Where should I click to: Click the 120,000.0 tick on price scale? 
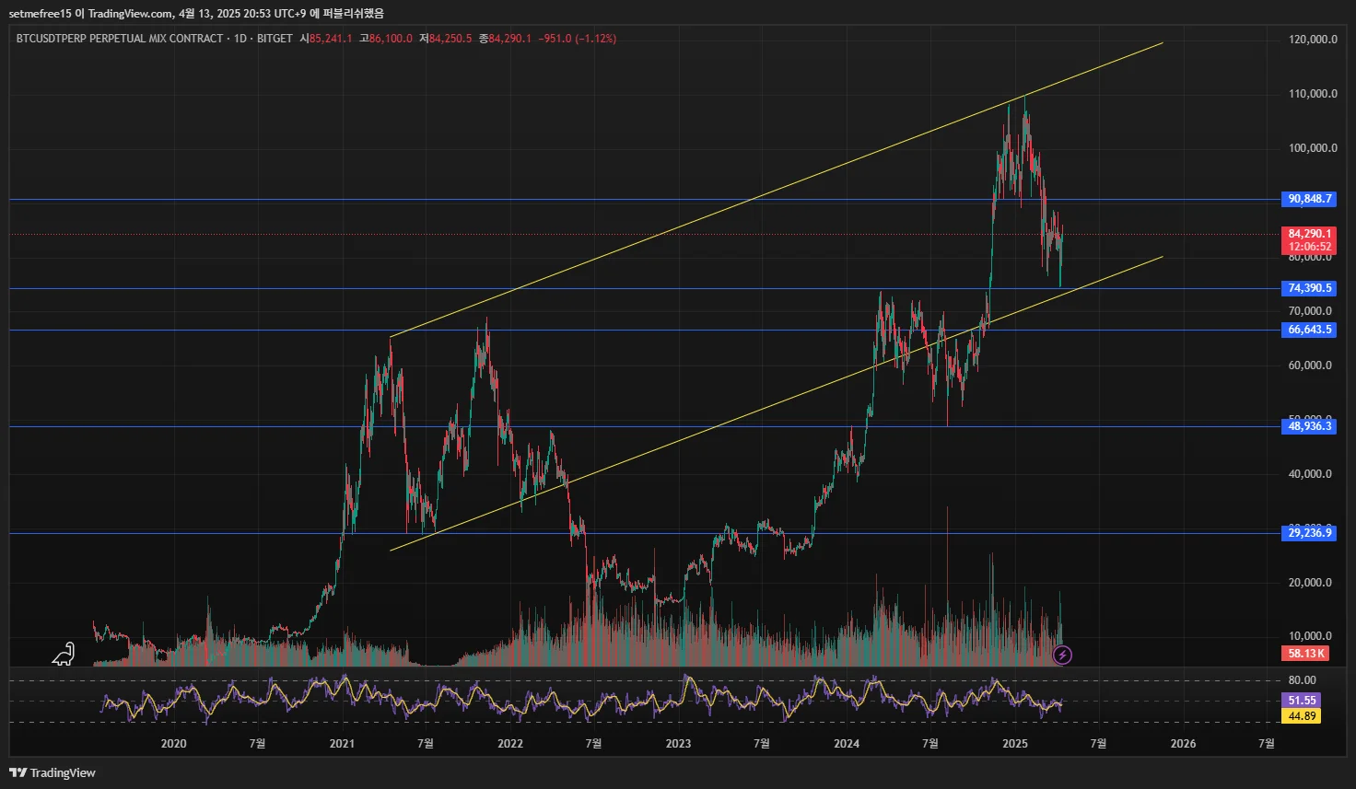click(x=1313, y=40)
